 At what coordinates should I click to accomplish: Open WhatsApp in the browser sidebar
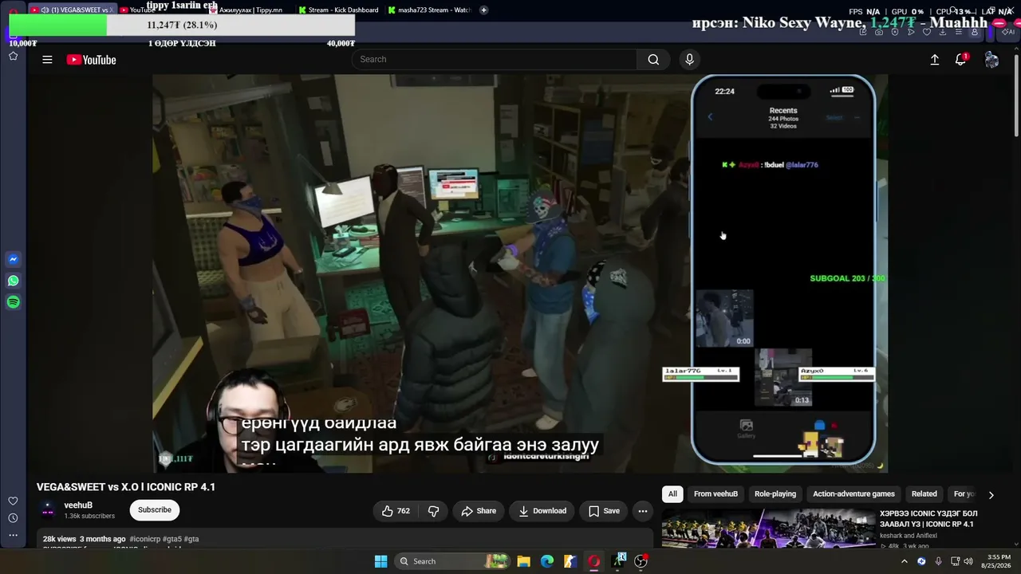(14, 281)
